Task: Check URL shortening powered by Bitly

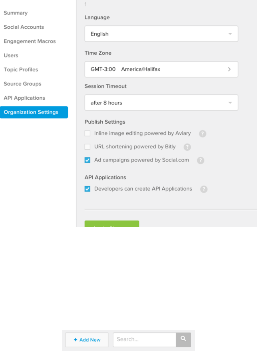Action: click(x=88, y=147)
